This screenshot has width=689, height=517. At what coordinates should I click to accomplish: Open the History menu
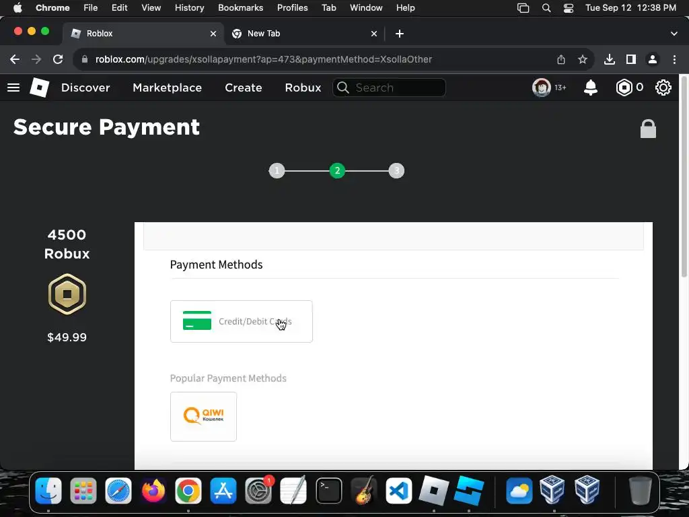click(189, 8)
